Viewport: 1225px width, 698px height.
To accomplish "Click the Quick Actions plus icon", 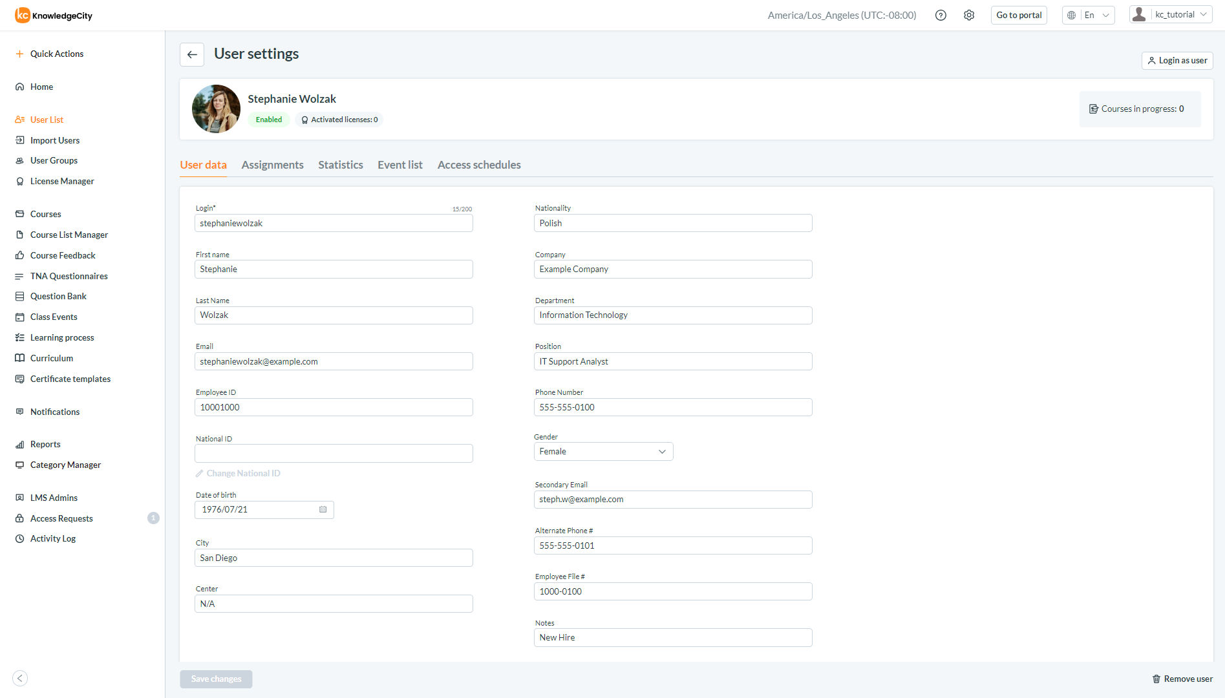I will 20,54.
